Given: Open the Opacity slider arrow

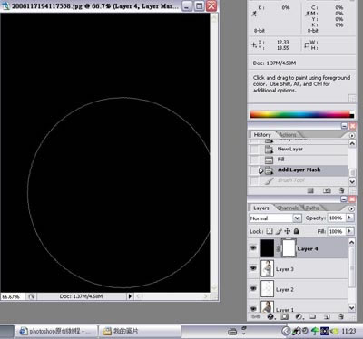Looking at the screenshot, I should pyautogui.click(x=349, y=218).
